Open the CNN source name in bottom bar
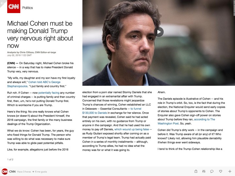The image size is (235, 176). (12, 171)
